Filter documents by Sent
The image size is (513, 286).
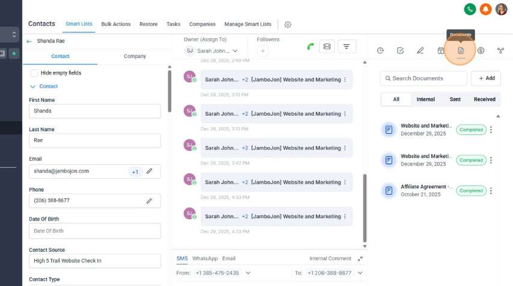click(455, 99)
